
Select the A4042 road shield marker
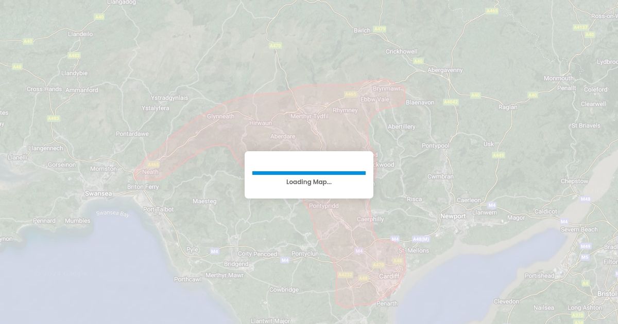451,102
